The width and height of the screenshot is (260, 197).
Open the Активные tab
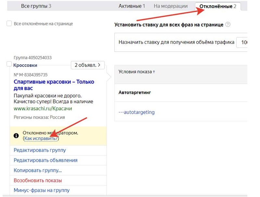pos(132,6)
